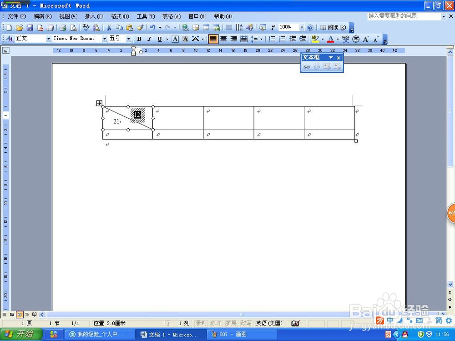Toggle distributed alignment
The image size is (455, 341).
[244, 39]
